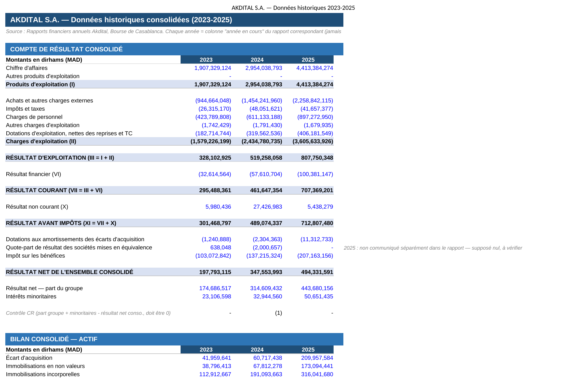
Task: Click the 2025 column header in the income statement
Action: click(308, 60)
